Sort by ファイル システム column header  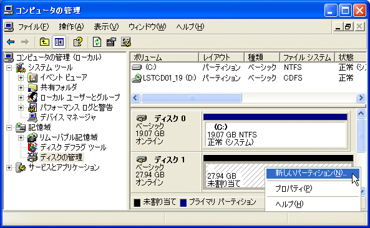(x=307, y=57)
